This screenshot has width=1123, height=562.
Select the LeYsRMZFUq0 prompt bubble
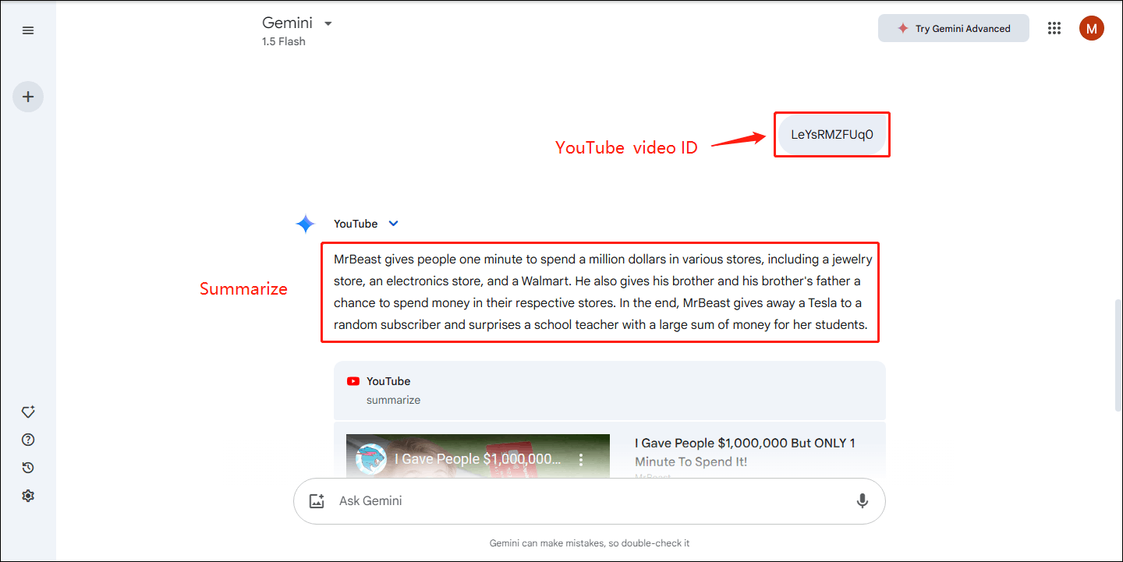(x=832, y=134)
